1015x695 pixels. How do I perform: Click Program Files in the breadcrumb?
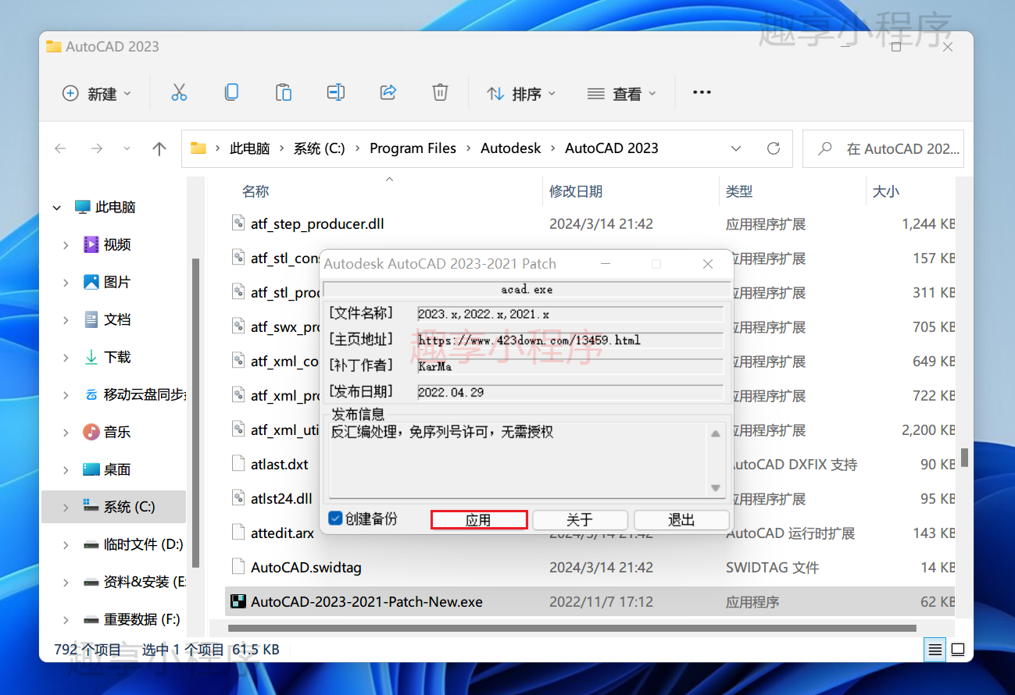point(413,148)
